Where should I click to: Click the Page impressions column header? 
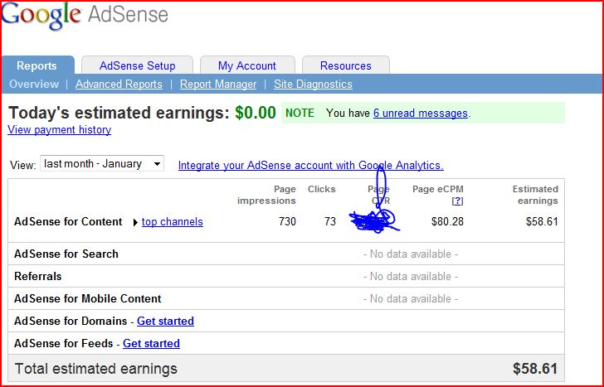point(266,195)
